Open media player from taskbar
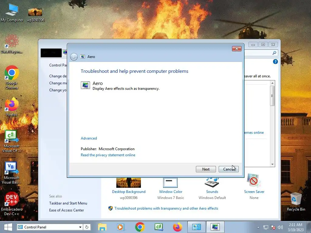Image resolution: width=311 pixels, height=233 pixels. tap(120, 227)
